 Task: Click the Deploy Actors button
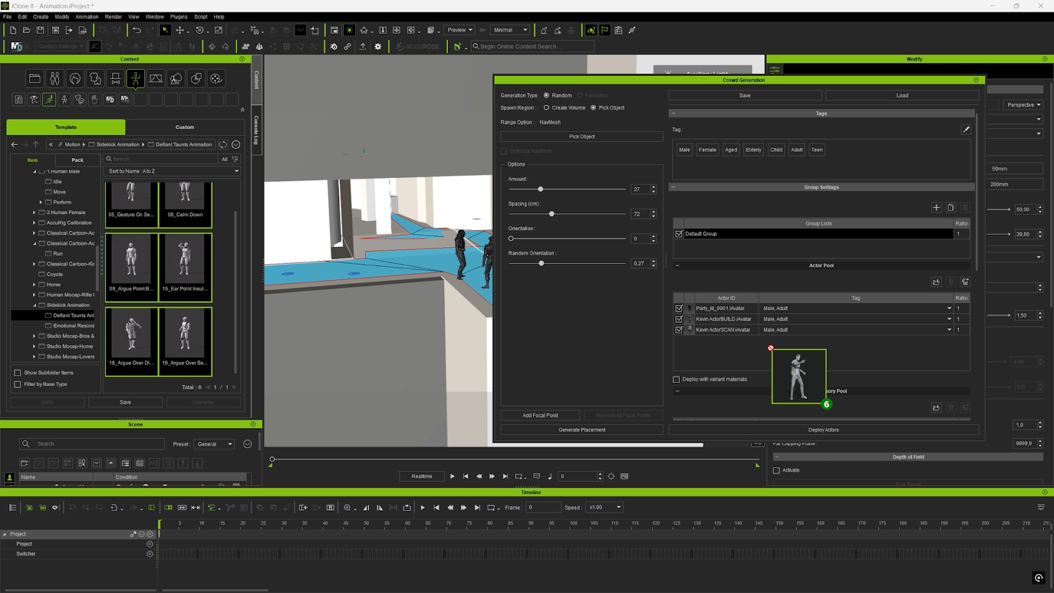tap(823, 430)
